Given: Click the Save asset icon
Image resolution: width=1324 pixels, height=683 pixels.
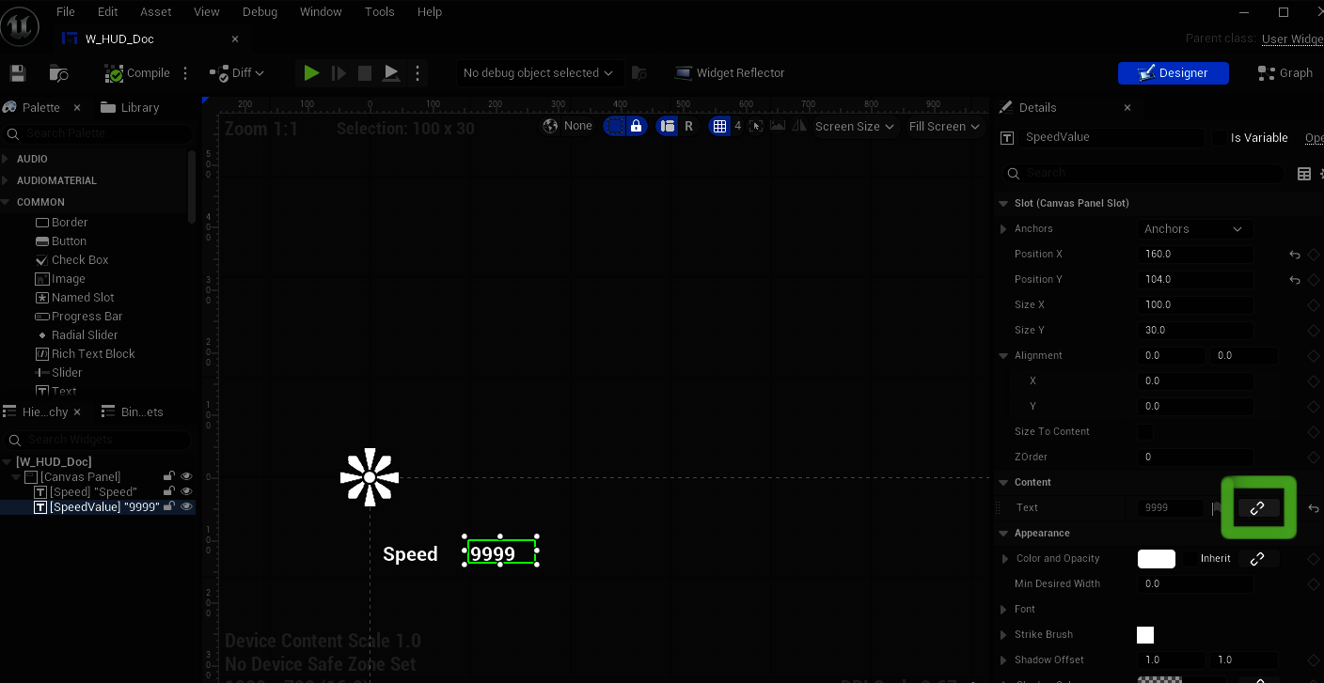Looking at the screenshot, I should (17, 73).
